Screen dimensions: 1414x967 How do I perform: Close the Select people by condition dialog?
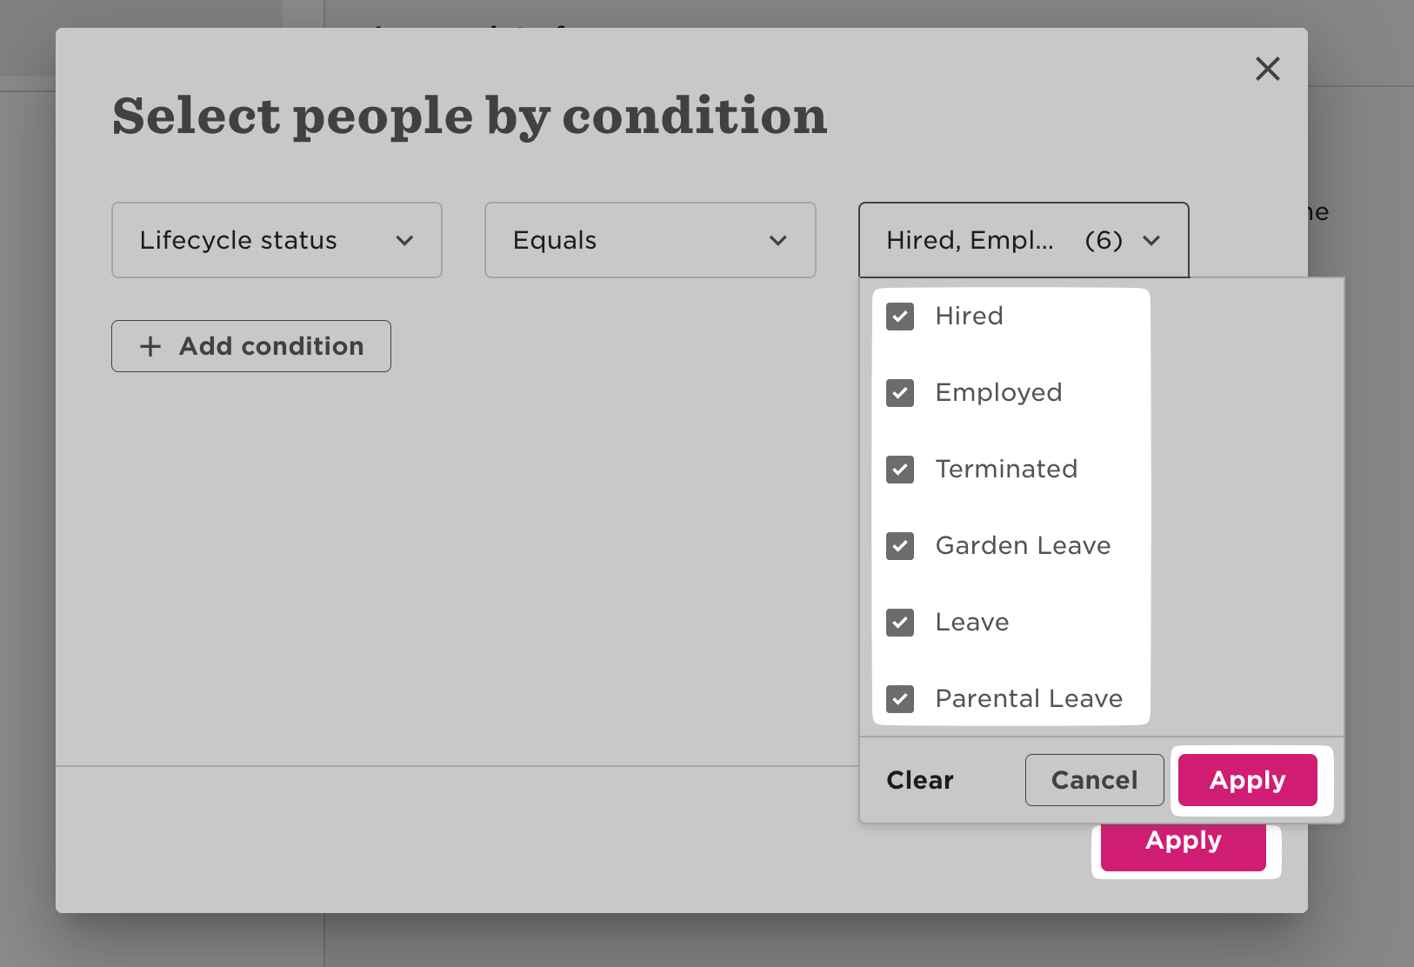click(x=1267, y=69)
